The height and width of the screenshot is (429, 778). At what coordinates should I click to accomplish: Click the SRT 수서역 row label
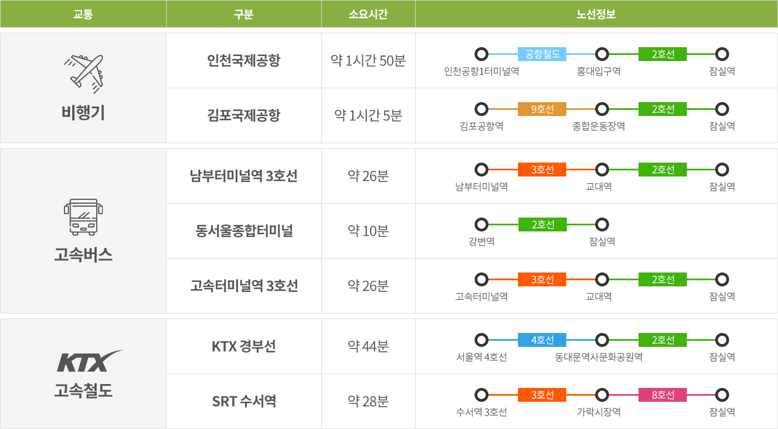(x=243, y=401)
